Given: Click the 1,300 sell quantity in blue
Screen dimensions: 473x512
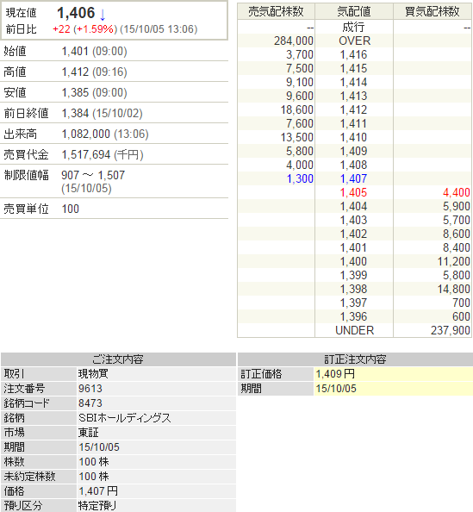Looking at the screenshot, I should (x=300, y=178).
